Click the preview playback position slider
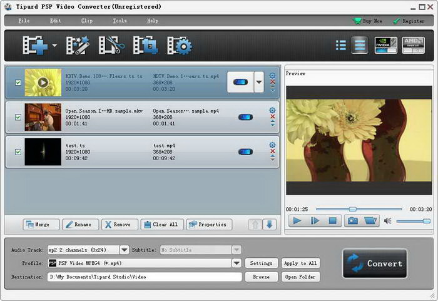Viewport: 438px width, 301px height. click(x=359, y=209)
